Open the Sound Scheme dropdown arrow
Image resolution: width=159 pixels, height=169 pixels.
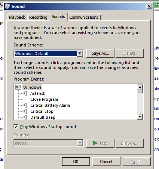[x=80, y=54]
